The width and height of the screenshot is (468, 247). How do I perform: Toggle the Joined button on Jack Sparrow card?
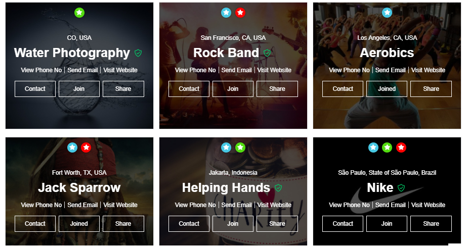[79, 224]
